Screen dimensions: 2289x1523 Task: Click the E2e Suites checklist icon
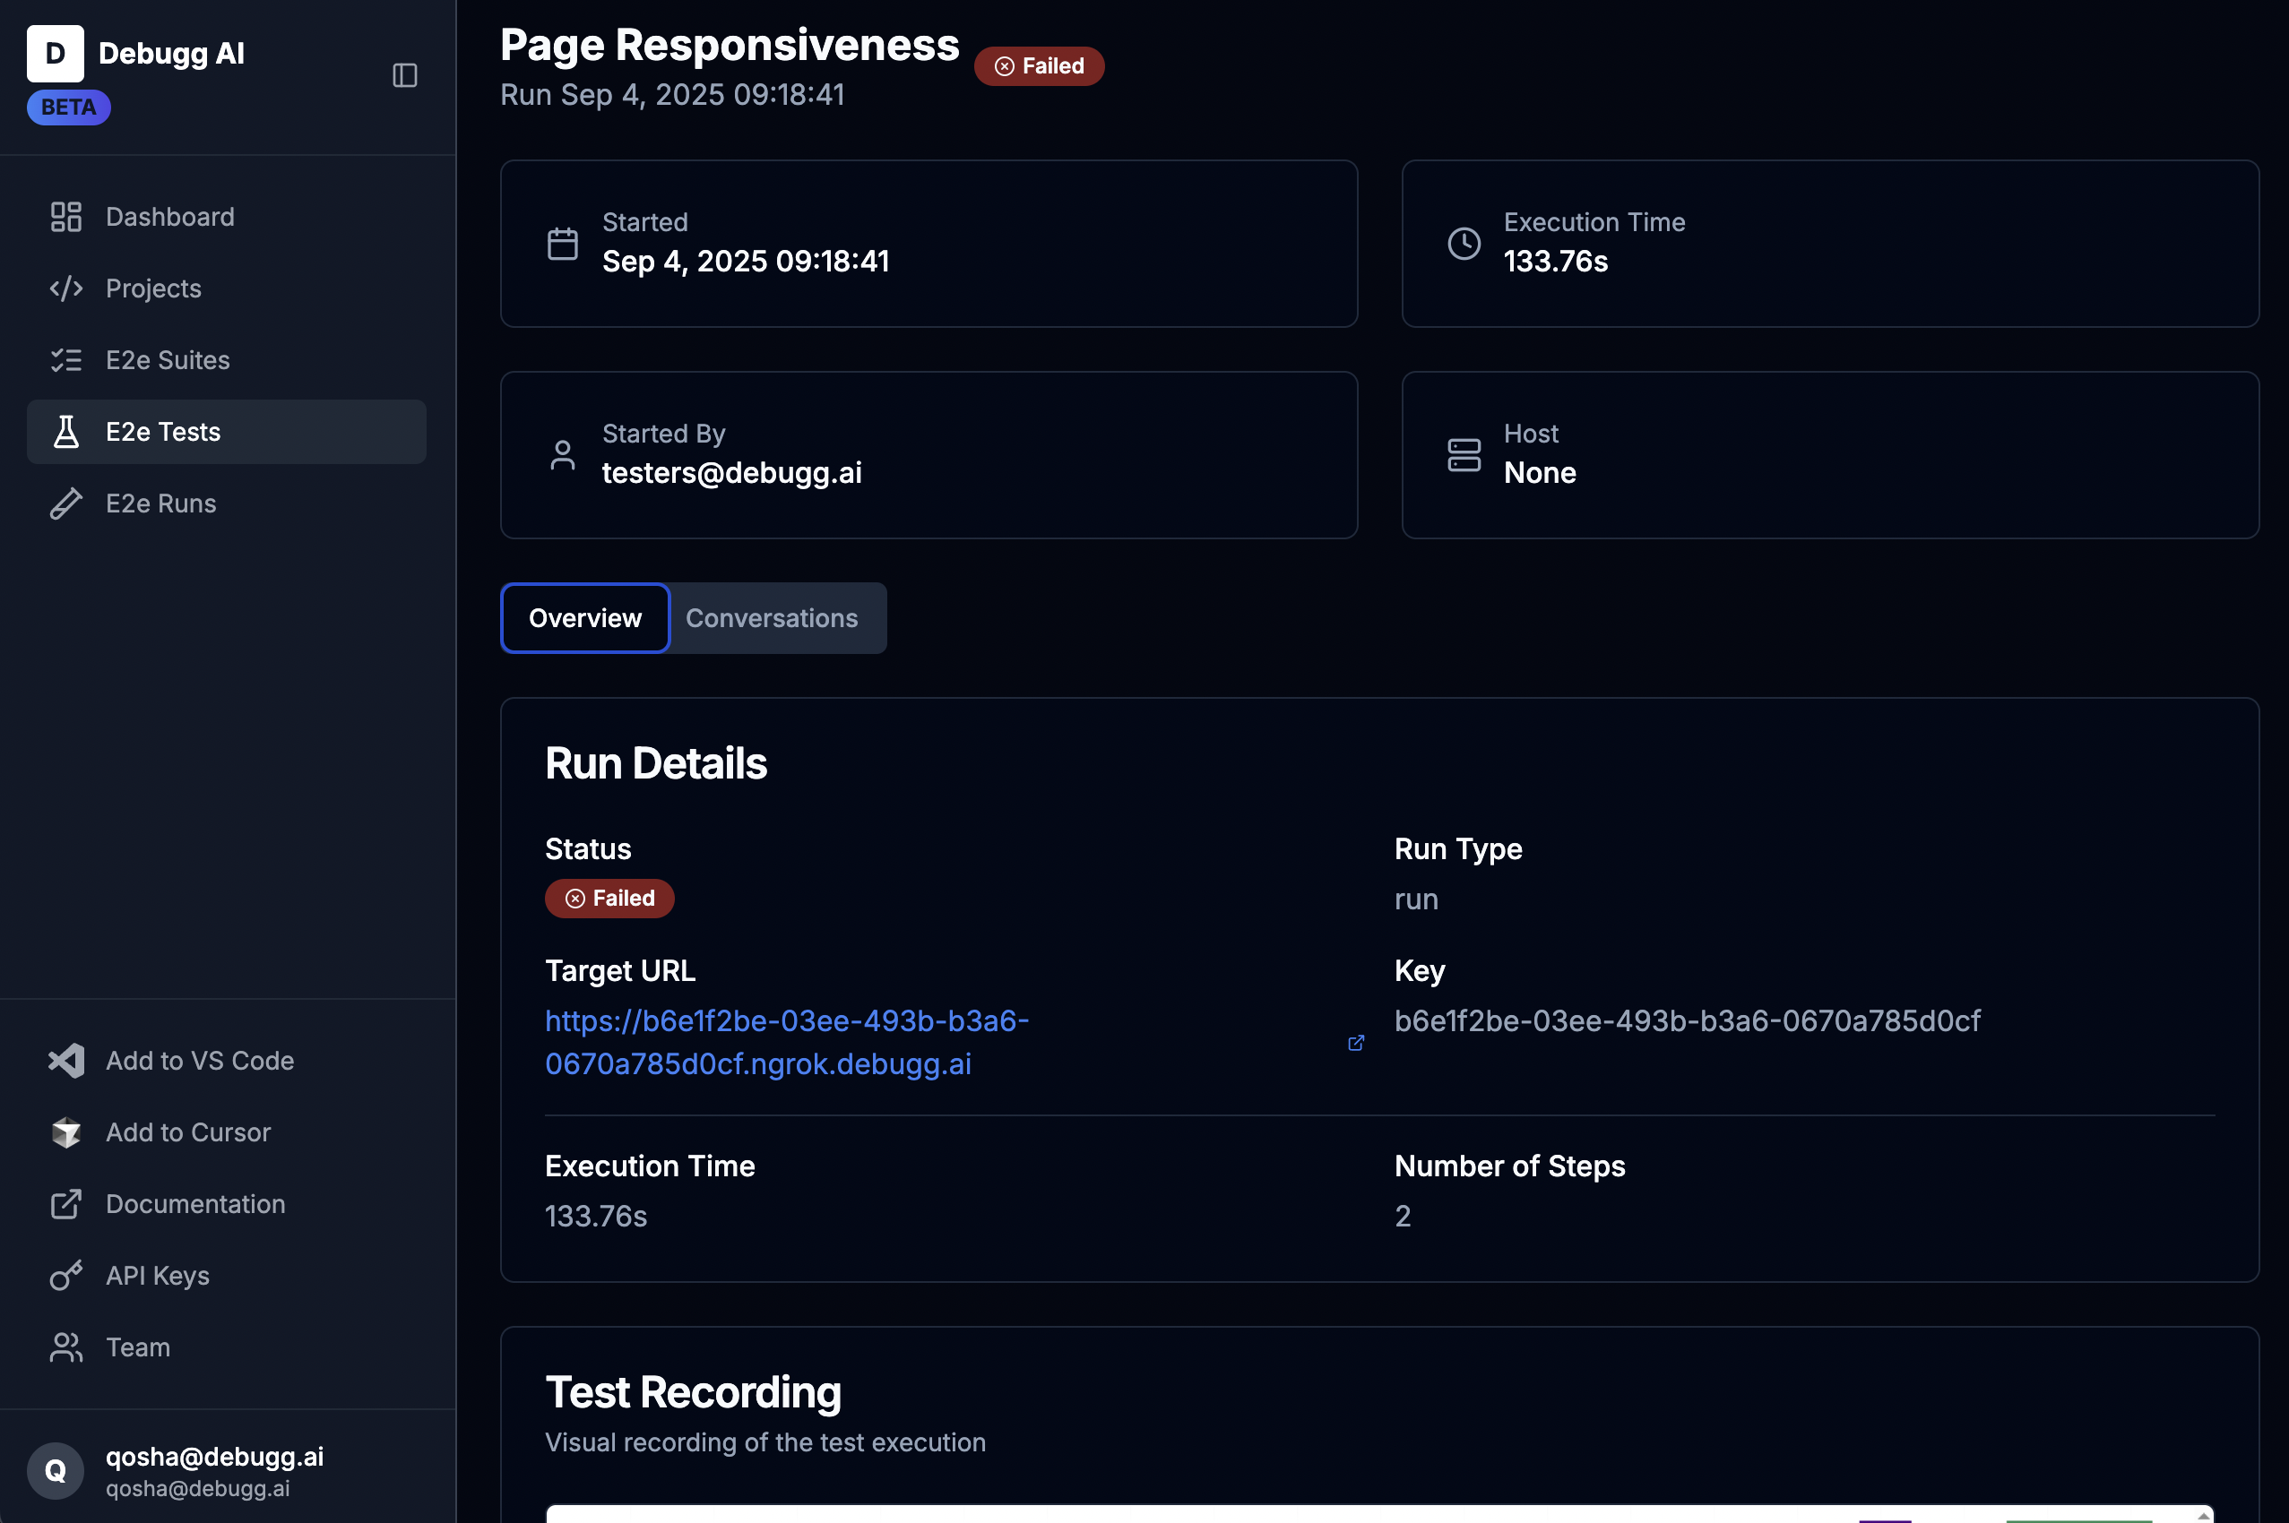tap(65, 359)
